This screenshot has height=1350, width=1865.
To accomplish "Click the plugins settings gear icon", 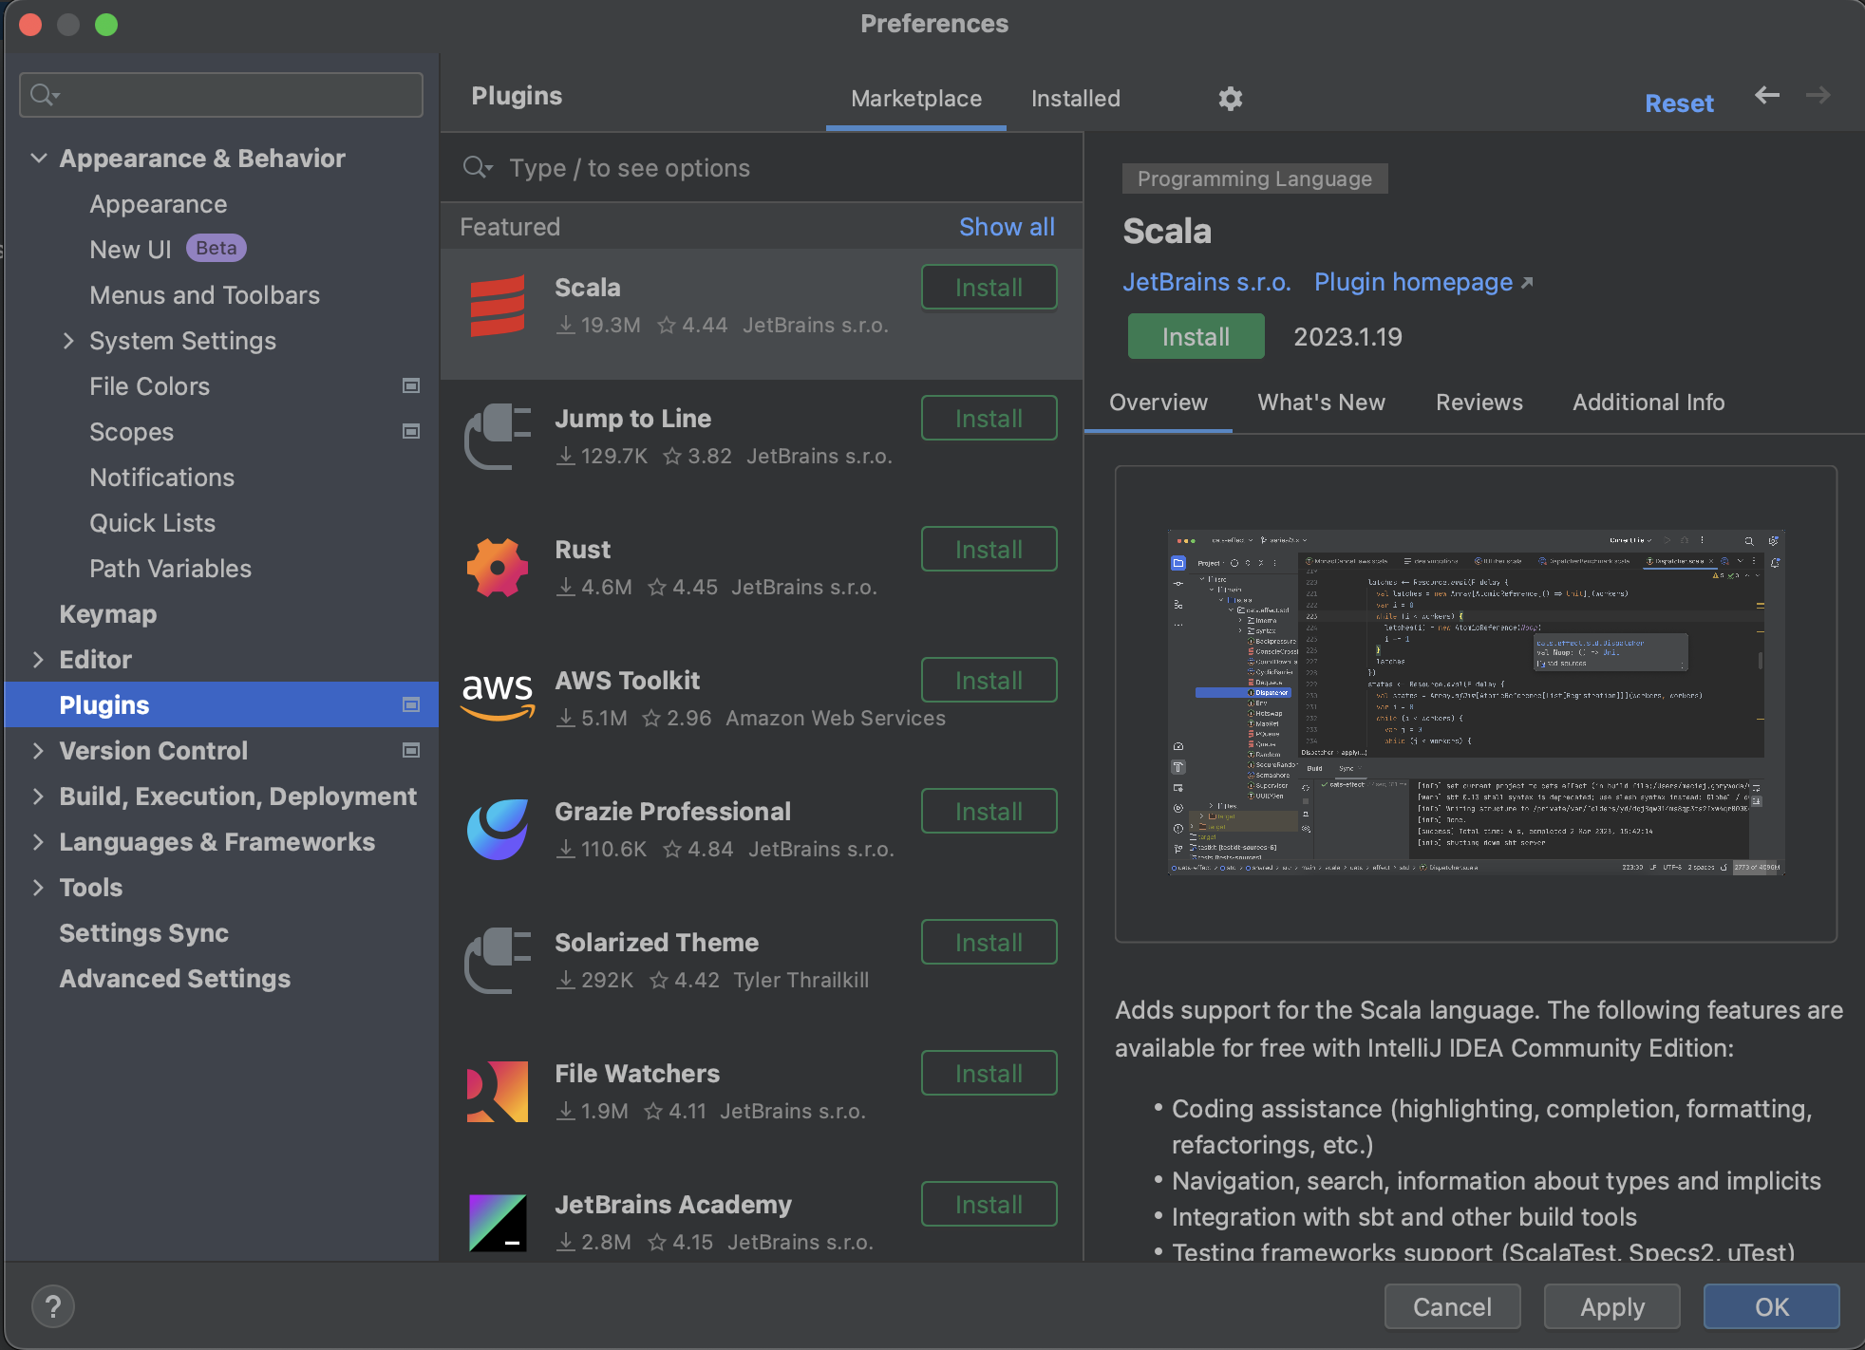I will (1230, 99).
